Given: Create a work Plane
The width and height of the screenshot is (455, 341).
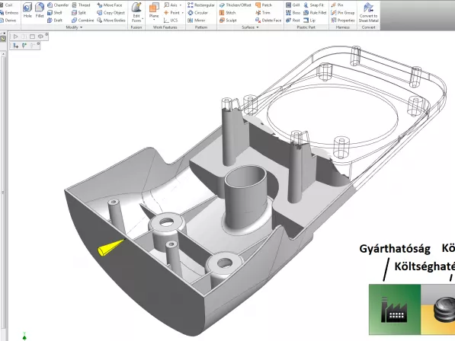Looking at the screenshot, I should 154,10.
